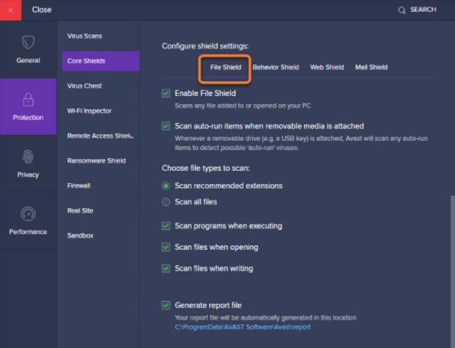
Task: Open the Privacy fingerprint icon section
Action: 28,157
